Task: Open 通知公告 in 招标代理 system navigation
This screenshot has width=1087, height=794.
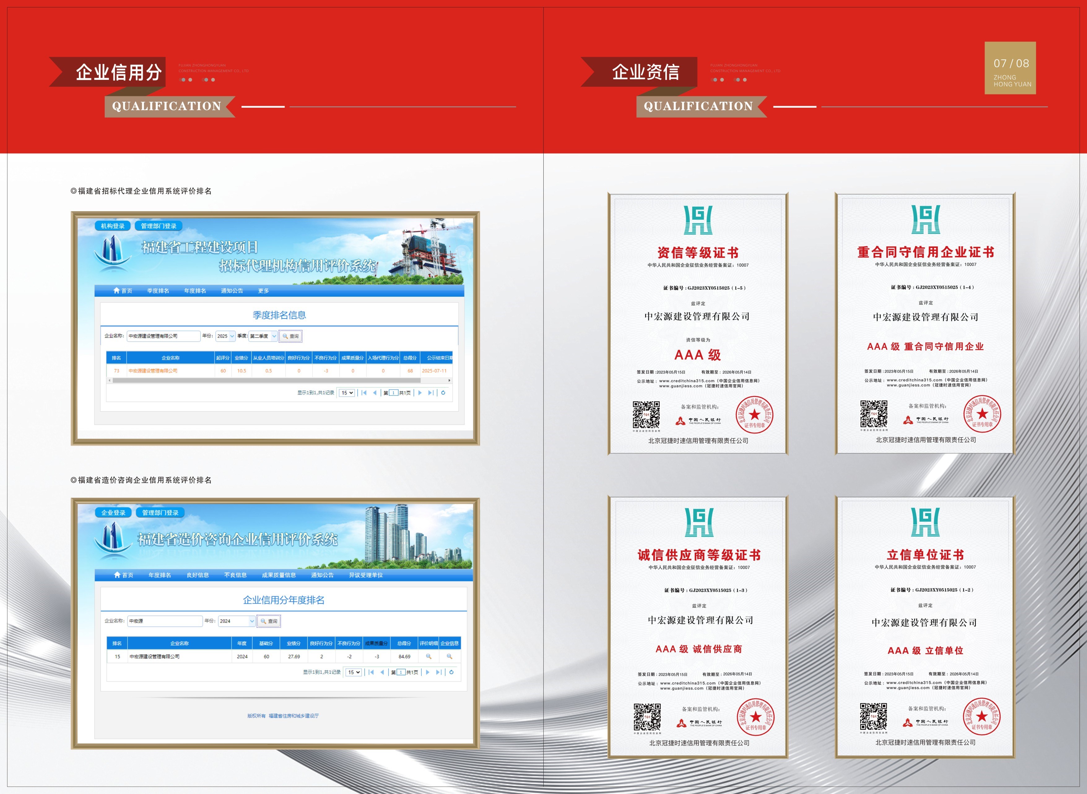Action: (232, 291)
